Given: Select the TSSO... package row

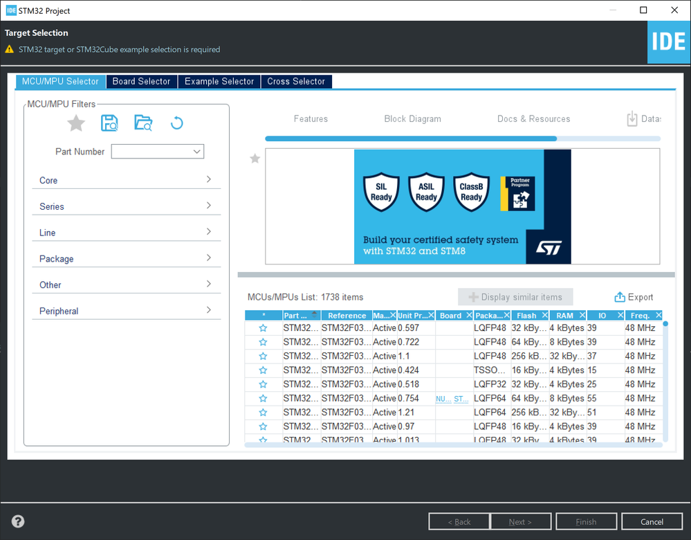Looking at the screenshot, I should [x=454, y=370].
